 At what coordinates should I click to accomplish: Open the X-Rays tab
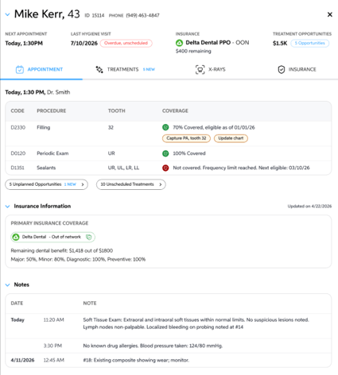coord(211,69)
